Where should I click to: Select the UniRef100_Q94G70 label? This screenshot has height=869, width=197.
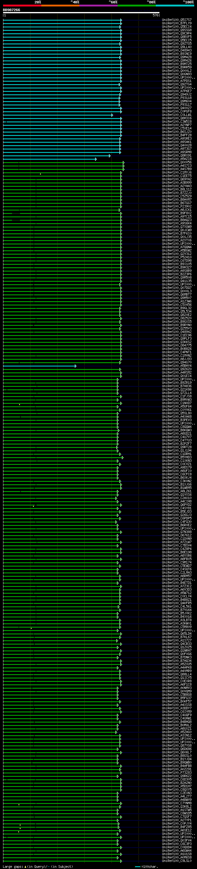177,362
